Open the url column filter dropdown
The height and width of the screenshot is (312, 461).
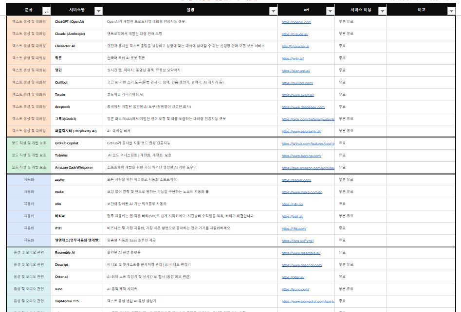pyautogui.click(x=330, y=11)
